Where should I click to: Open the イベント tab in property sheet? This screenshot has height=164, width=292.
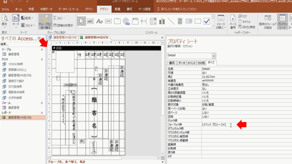192,63
